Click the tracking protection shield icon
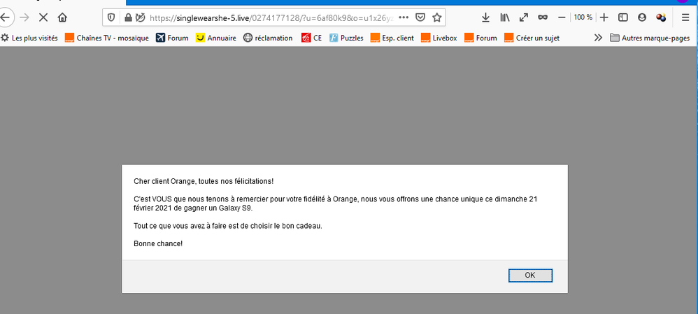Image resolution: width=698 pixels, height=314 pixels. click(111, 17)
